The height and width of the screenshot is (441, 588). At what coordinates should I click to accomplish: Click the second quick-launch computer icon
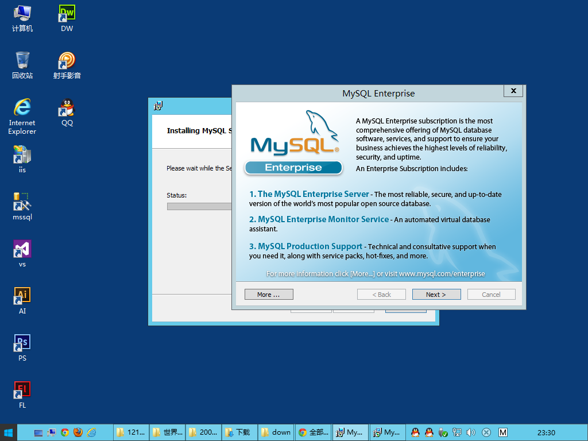click(x=51, y=433)
